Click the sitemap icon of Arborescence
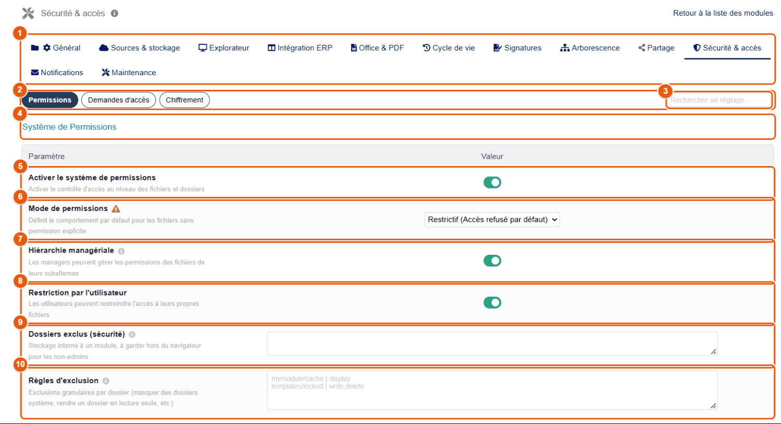The height and width of the screenshot is (424, 781). pos(564,48)
